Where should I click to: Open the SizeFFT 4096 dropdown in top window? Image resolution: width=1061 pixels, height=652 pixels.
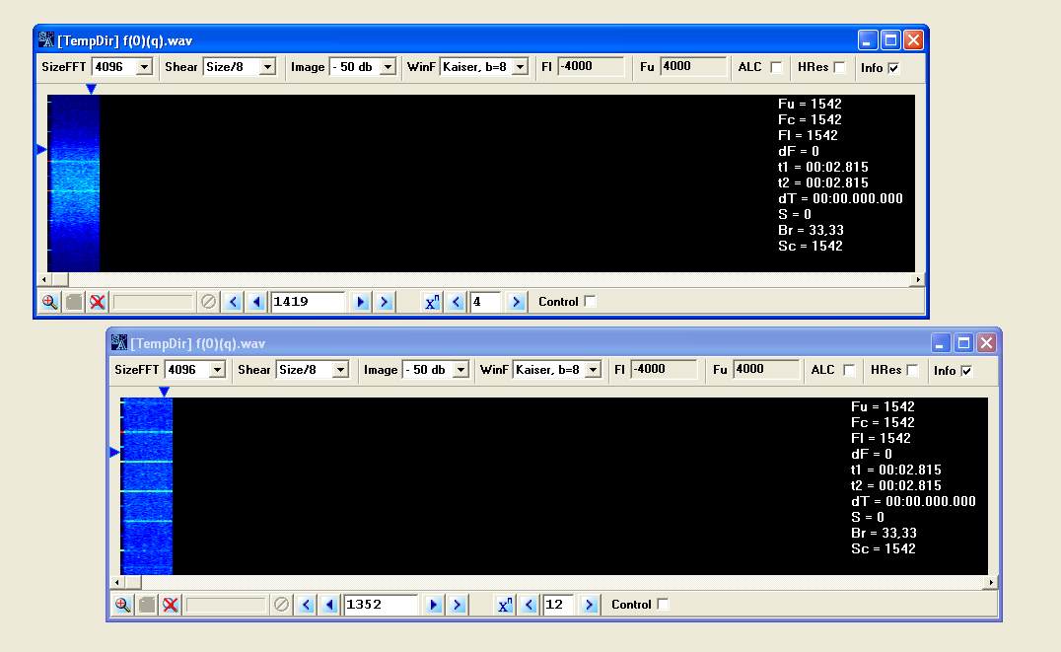(x=144, y=67)
